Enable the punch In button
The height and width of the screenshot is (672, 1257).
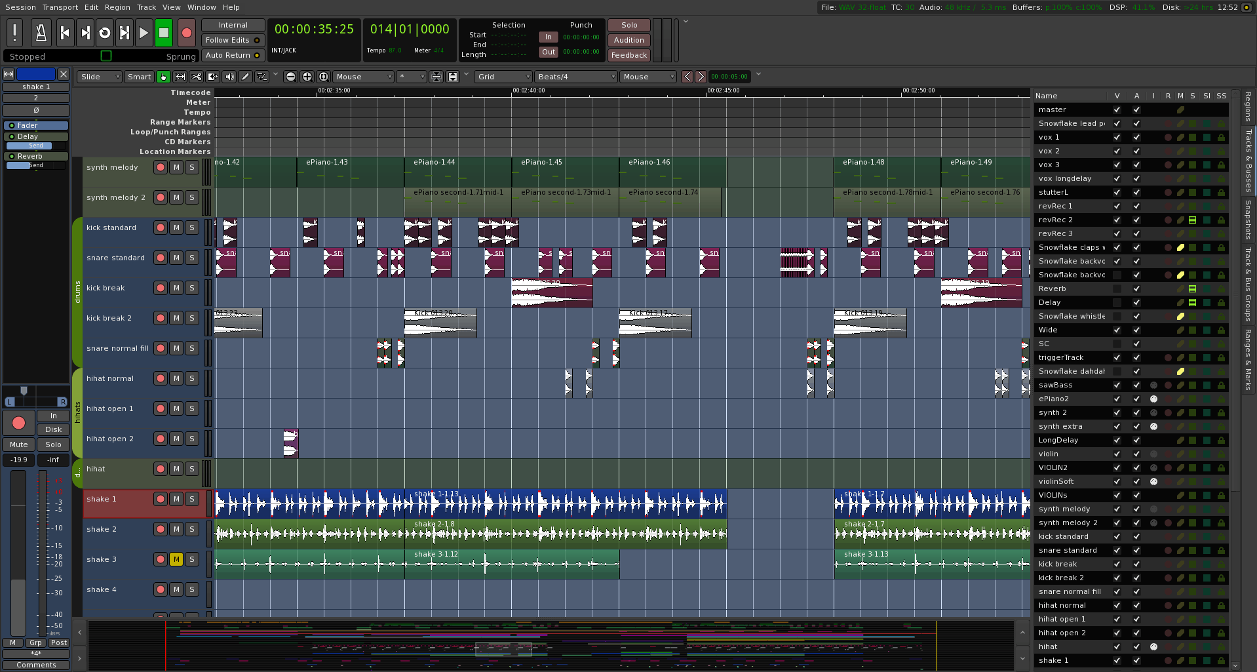pyautogui.click(x=549, y=37)
